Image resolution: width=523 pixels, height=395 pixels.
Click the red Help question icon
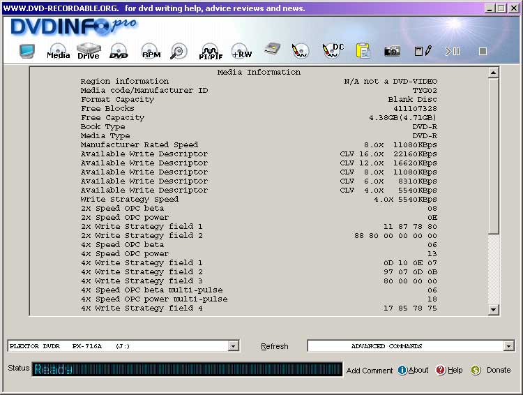coord(441,370)
